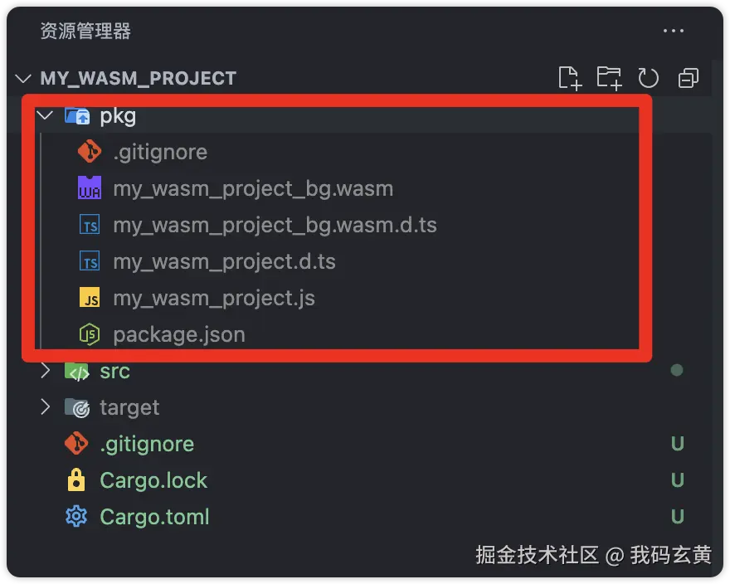Click the New Folder icon

point(609,78)
